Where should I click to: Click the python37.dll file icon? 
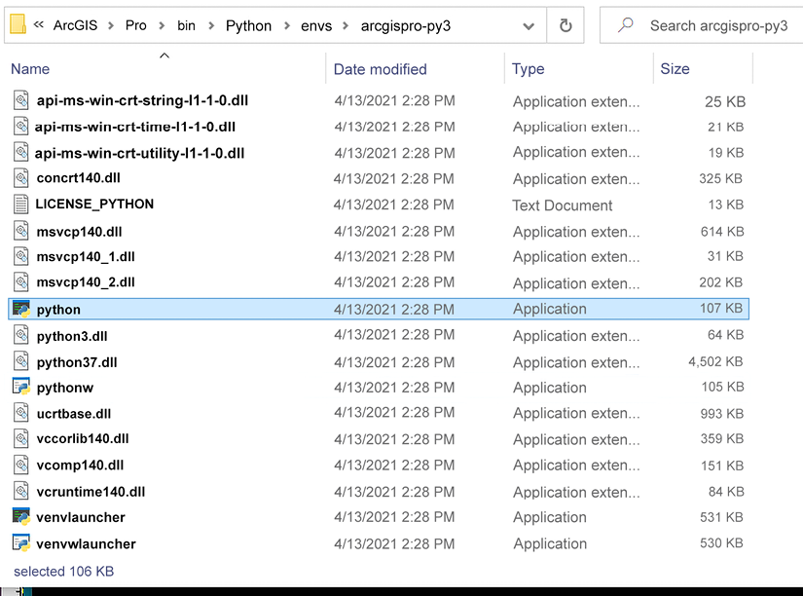21,361
